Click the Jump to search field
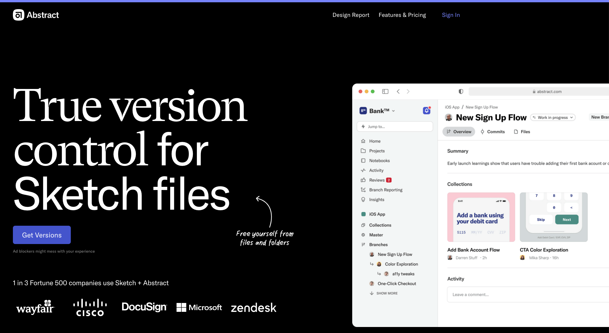 (395, 126)
